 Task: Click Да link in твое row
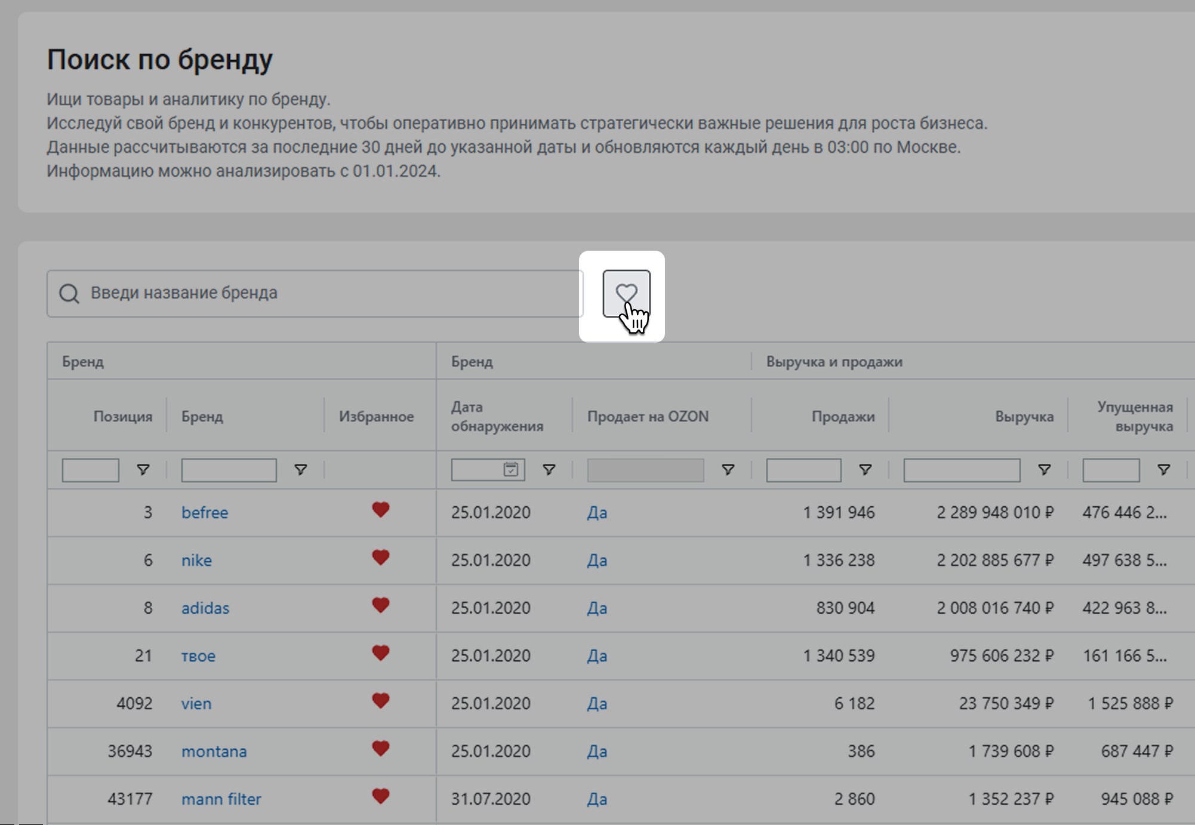[x=597, y=655]
